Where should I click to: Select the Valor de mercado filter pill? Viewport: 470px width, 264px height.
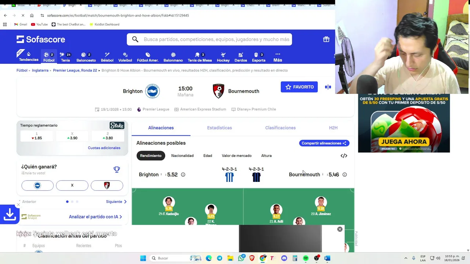pos(236,156)
